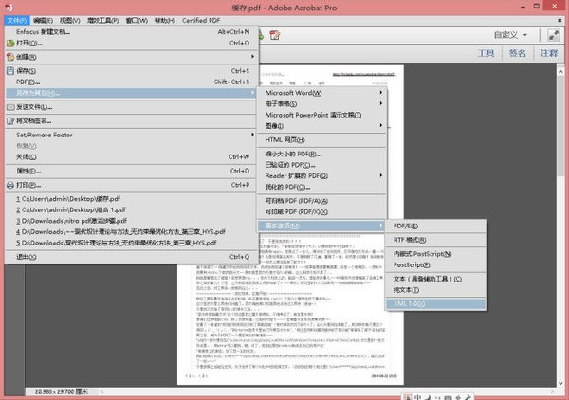Click the 打印 printer icon in File menu

9,185
